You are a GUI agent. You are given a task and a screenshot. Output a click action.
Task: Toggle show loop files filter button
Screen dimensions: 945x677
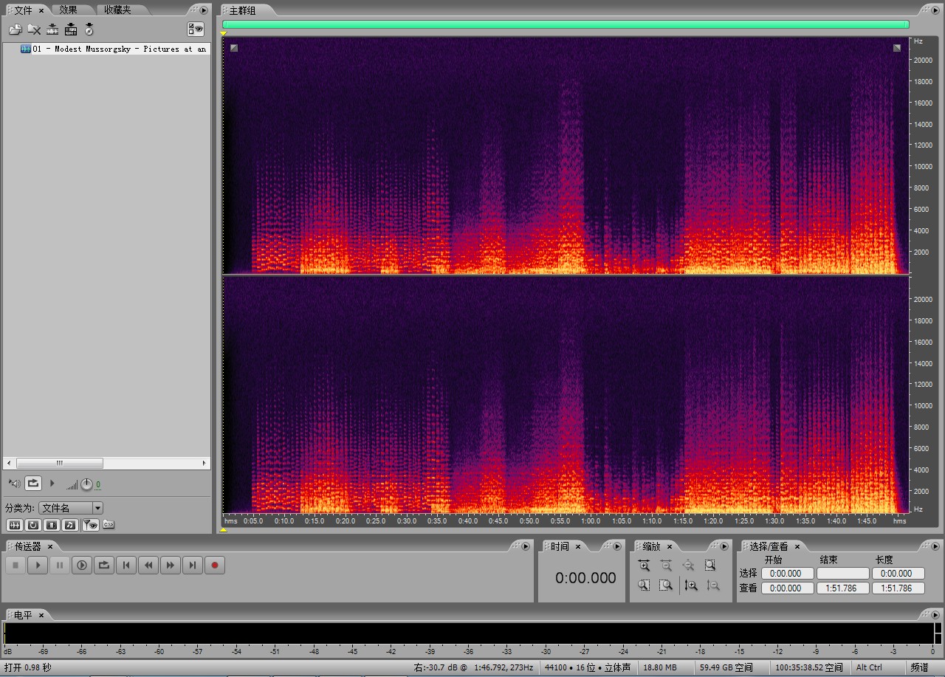(33, 525)
